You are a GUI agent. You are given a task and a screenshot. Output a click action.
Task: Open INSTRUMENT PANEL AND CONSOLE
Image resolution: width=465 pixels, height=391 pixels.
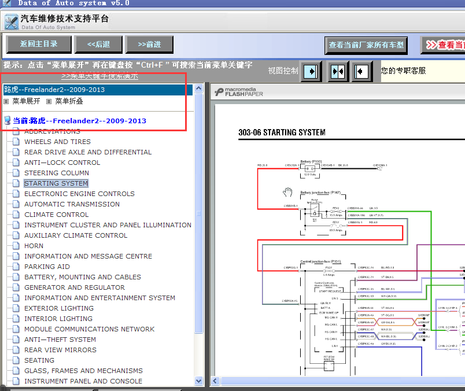[x=83, y=381]
